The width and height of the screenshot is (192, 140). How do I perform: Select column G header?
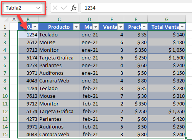[x=167, y=19]
